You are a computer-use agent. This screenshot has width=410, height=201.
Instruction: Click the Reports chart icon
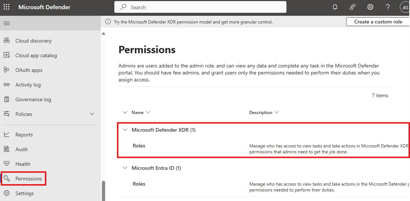point(7,135)
